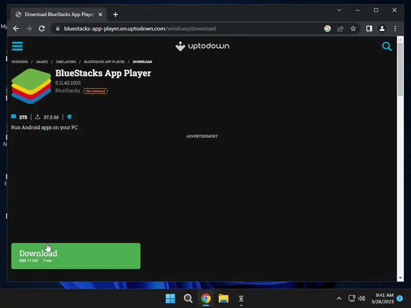Open the network status icon
The image size is (411, 308).
tap(352, 298)
